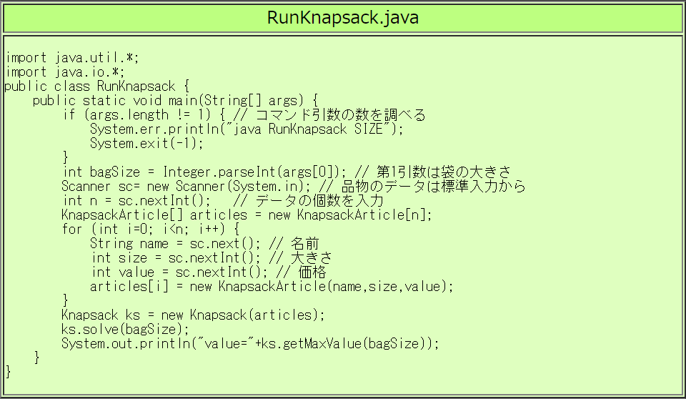This screenshot has width=686, height=399.
Task: Click the 'articles[i] = new KnapsackArticle' assignment
Action: pyautogui.click(x=272, y=287)
